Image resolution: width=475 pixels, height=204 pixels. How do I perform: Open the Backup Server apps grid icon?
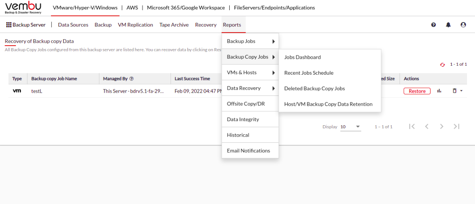pos(9,25)
